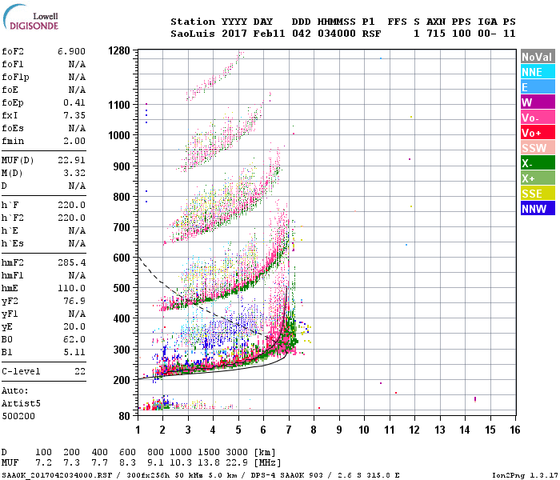This screenshot has width=560, height=480.
Task: Click the 500200 version number
Action: click(18, 417)
